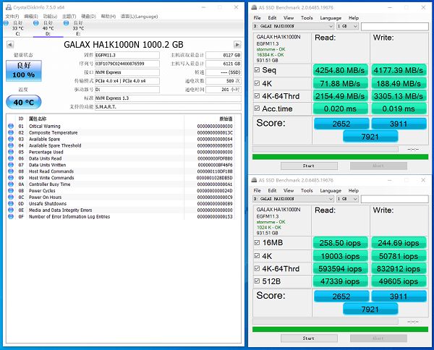Click status dot for Host Write Commands
Viewport: 434px width, 350px height.
pyautogui.click(x=11, y=178)
